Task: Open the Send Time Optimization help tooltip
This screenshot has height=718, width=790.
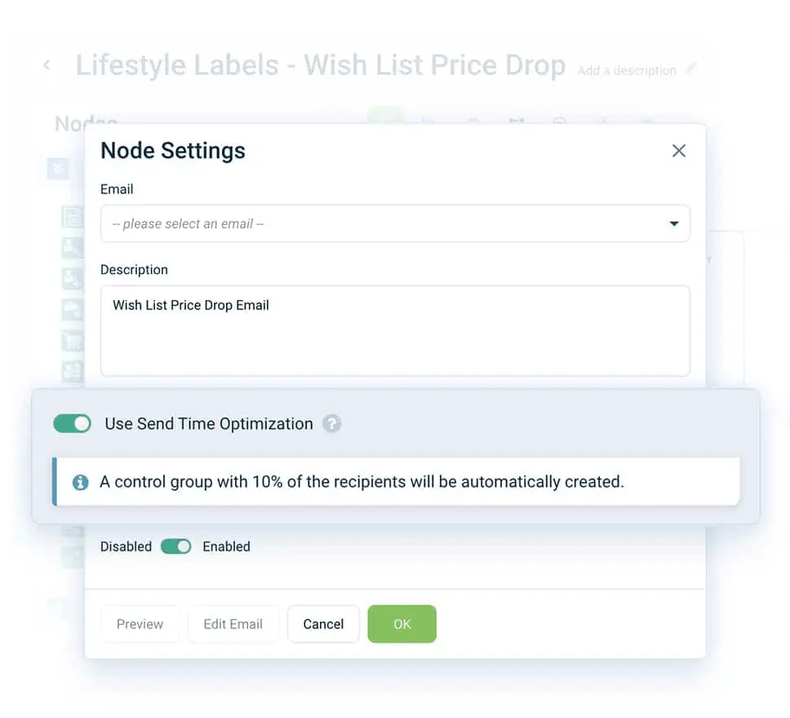Action: coord(331,423)
